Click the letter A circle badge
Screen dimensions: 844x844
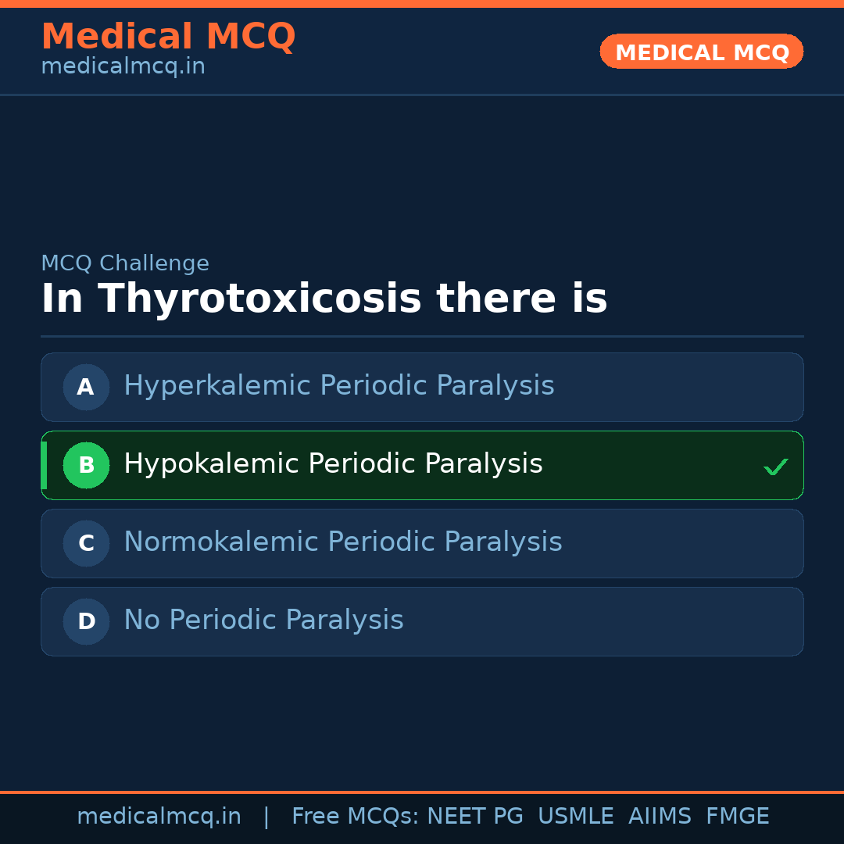click(x=86, y=387)
